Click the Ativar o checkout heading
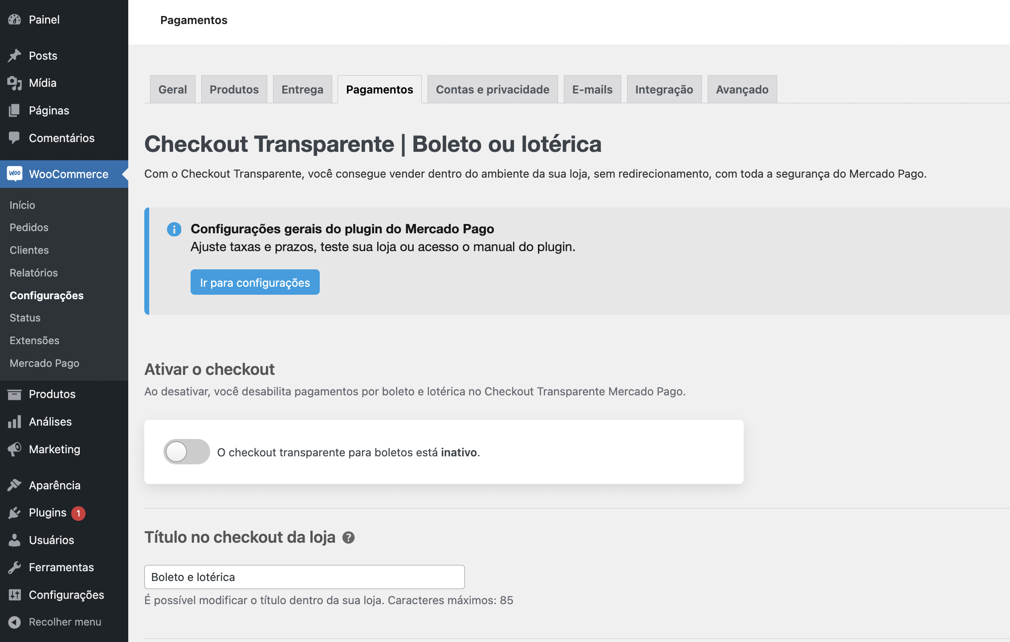Image resolution: width=1010 pixels, height=642 pixels. click(209, 370)
